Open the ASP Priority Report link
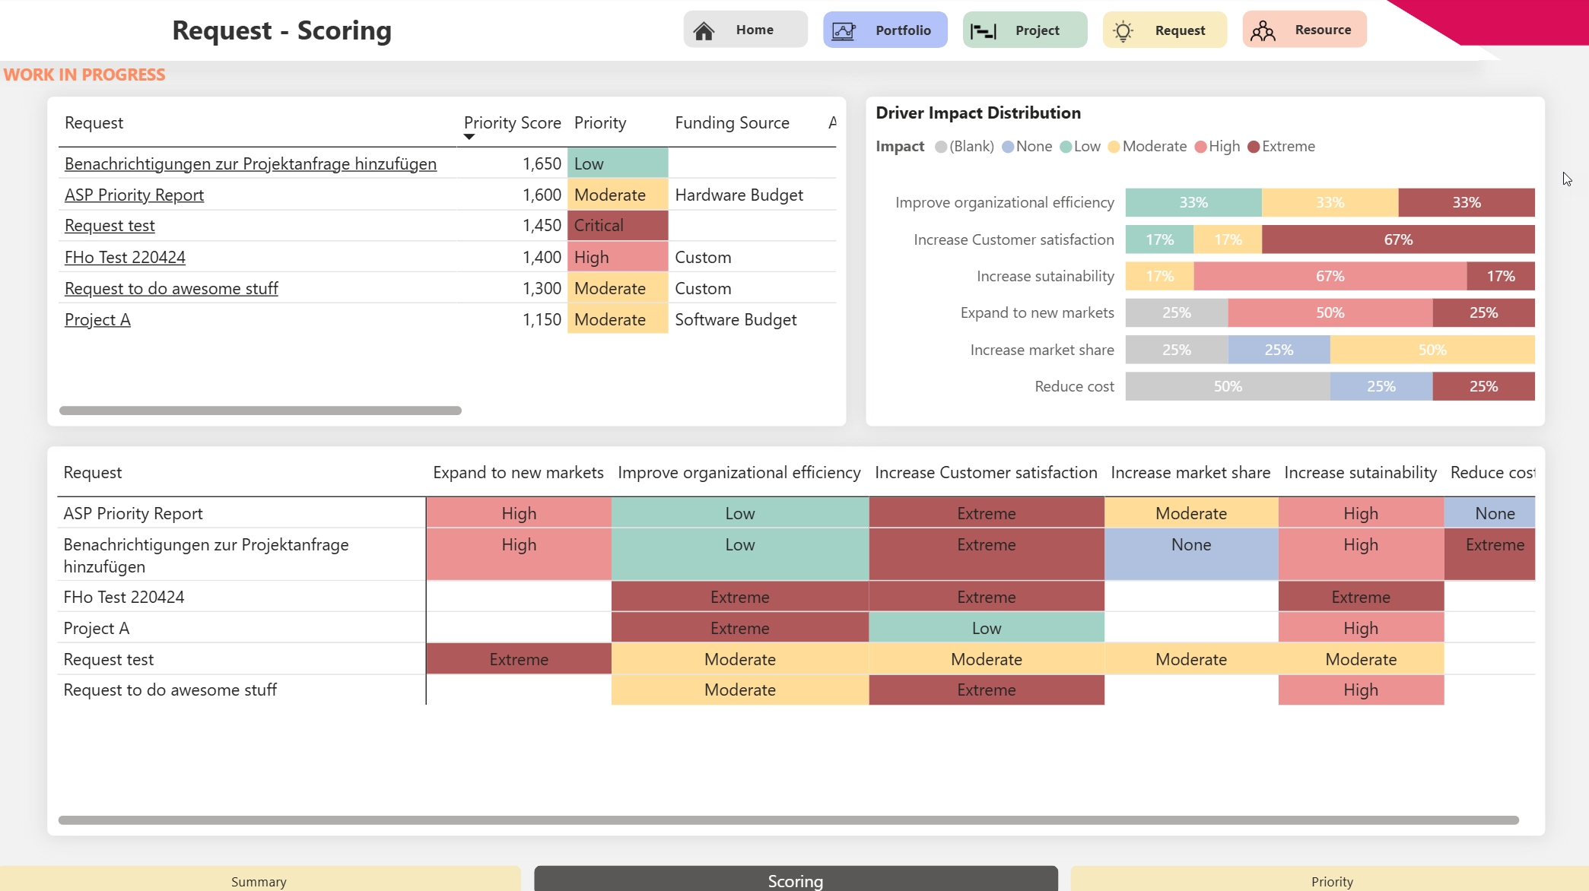 pos(134,195)
